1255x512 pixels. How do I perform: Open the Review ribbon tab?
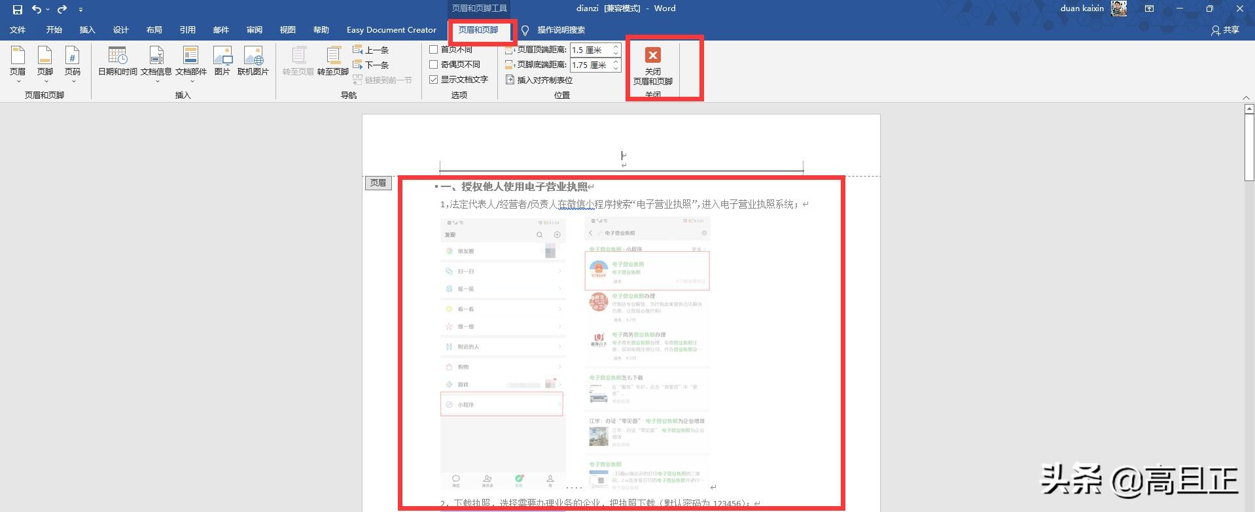254,30
